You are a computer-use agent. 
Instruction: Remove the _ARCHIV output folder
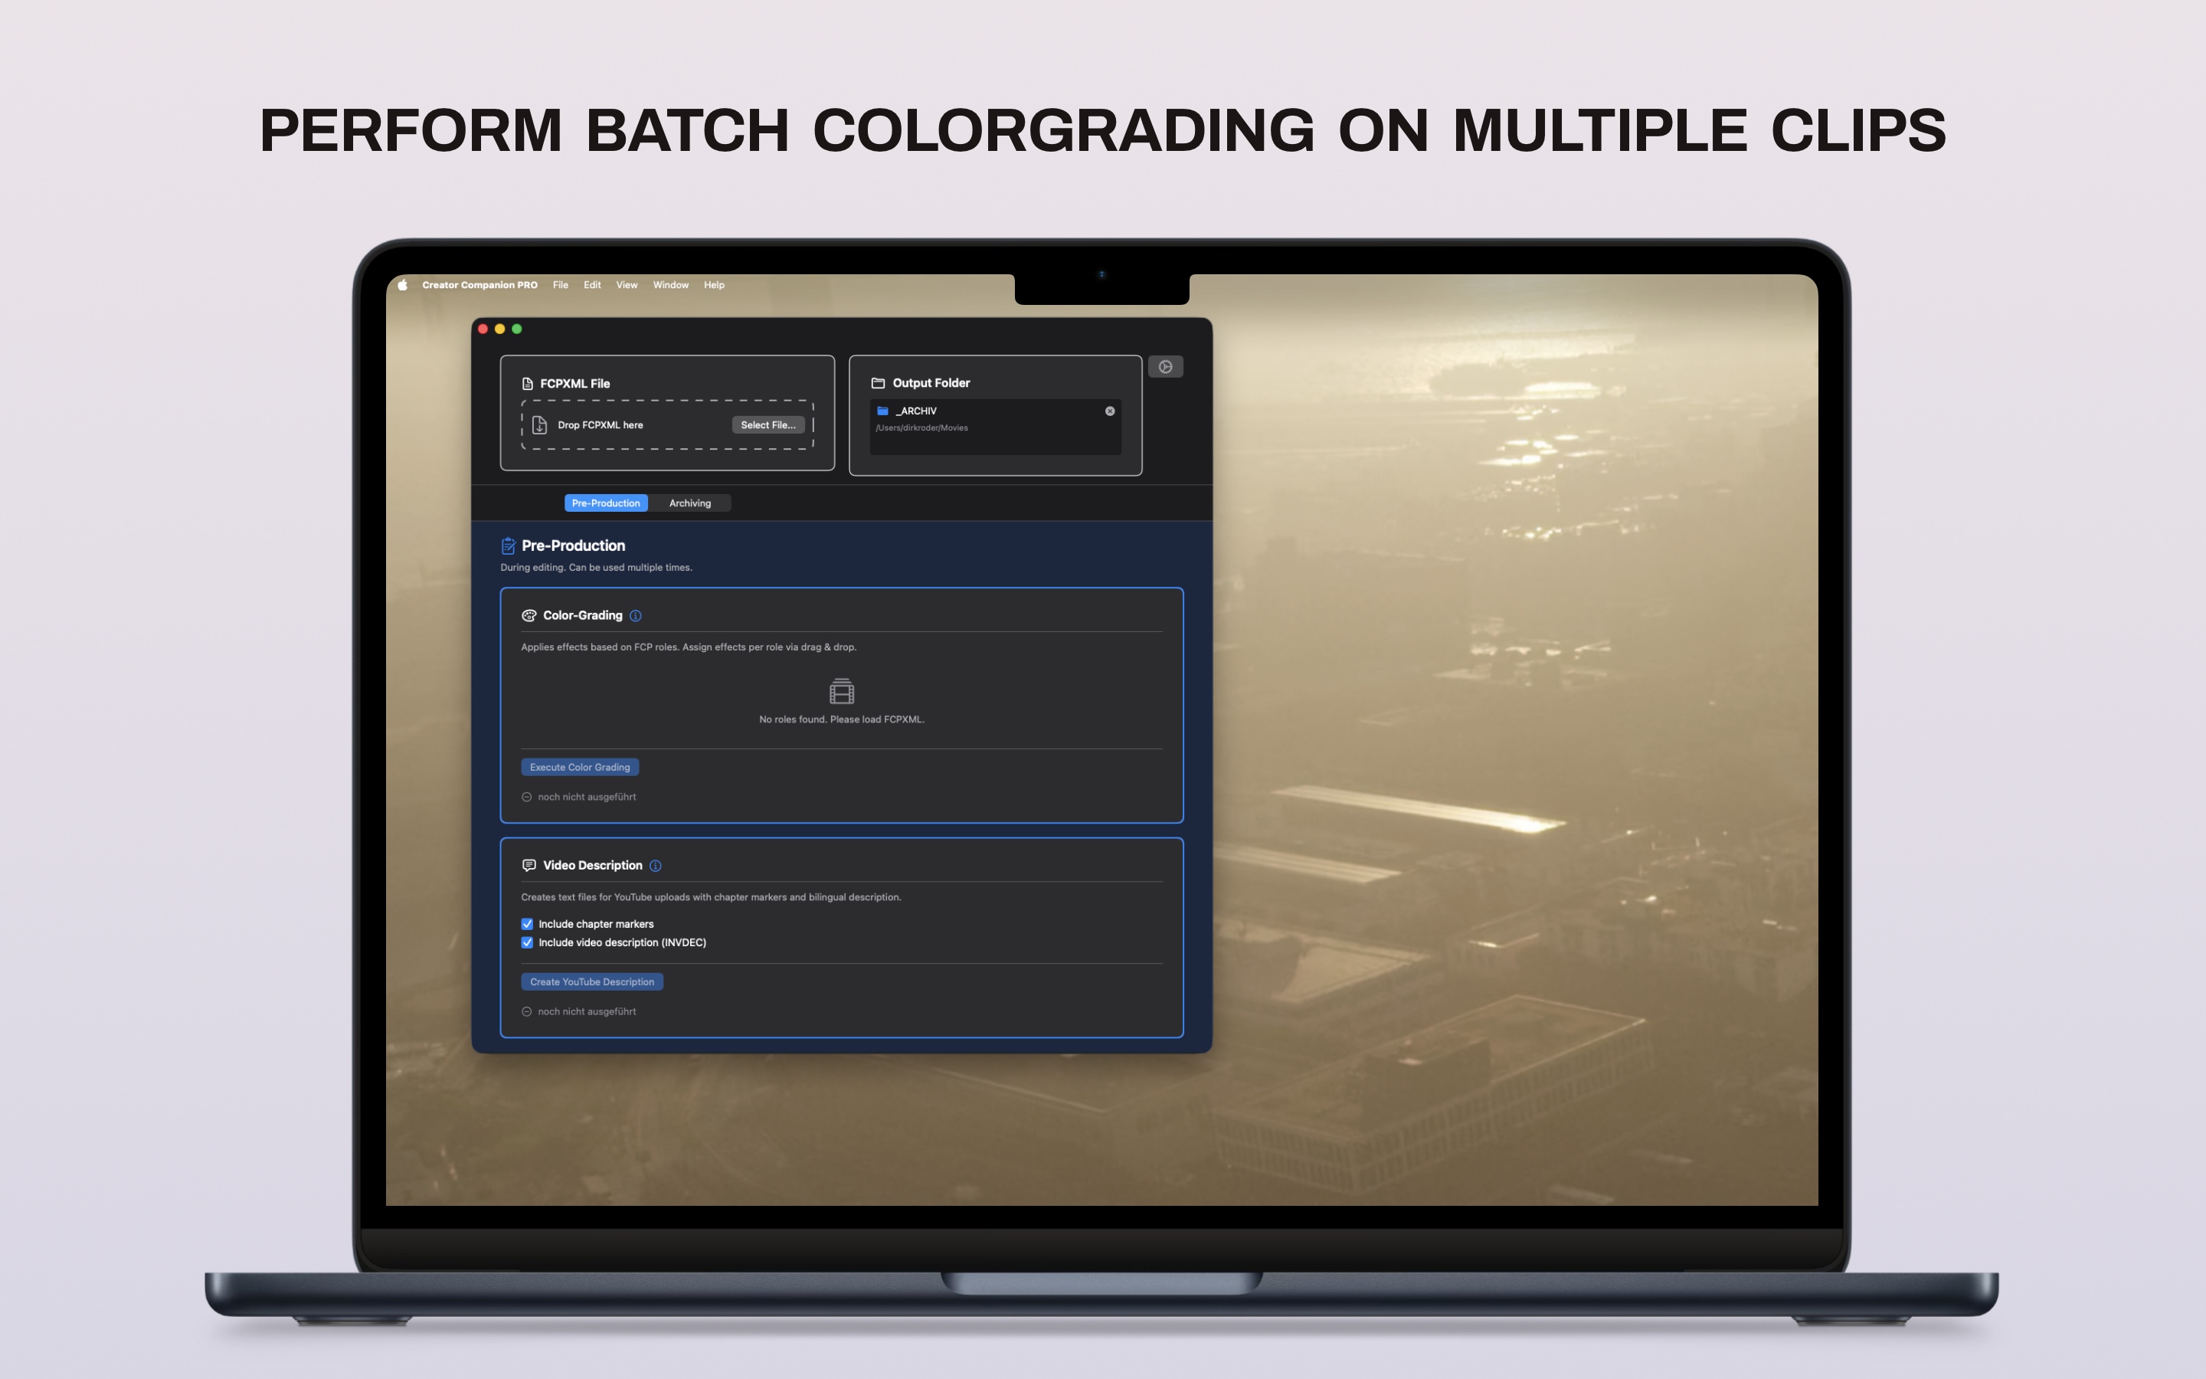click(x=1109, y=411)
